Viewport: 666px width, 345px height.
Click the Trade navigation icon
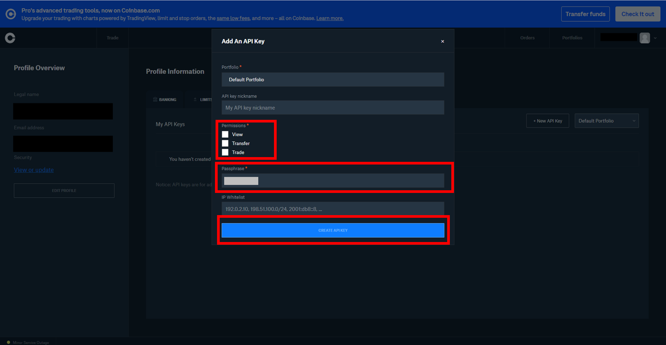point(112,37)
